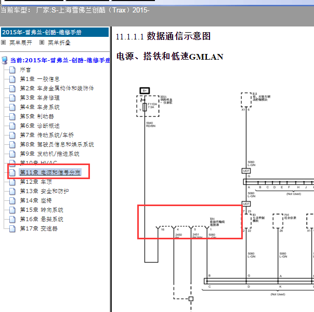Select 第7章 传动系统/车桥 chapter

47,135
